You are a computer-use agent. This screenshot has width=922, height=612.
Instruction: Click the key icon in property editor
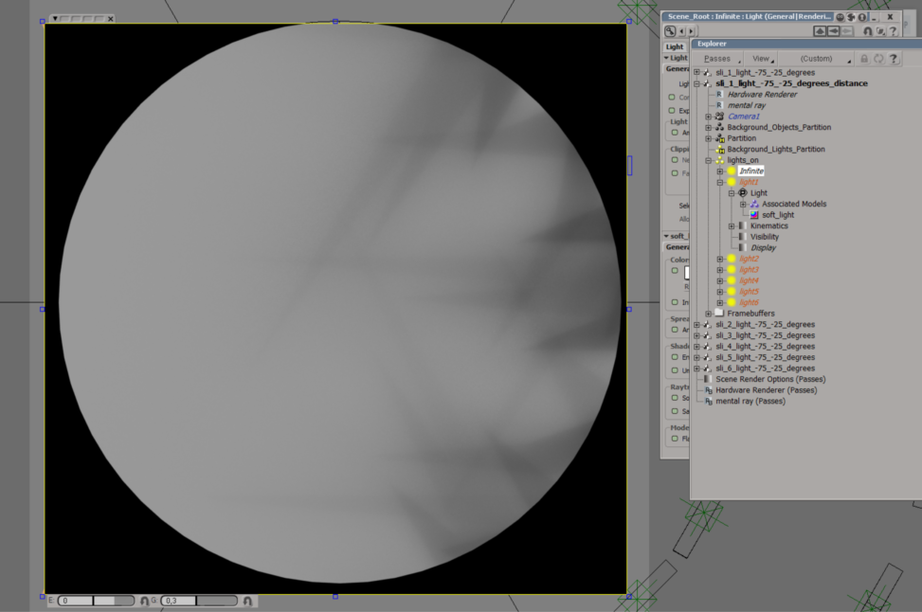(x=671, y=31)
